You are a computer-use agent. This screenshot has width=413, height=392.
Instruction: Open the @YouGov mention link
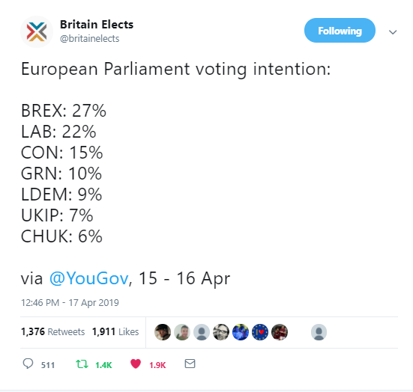pyautogui.click(x=88, y=278)
